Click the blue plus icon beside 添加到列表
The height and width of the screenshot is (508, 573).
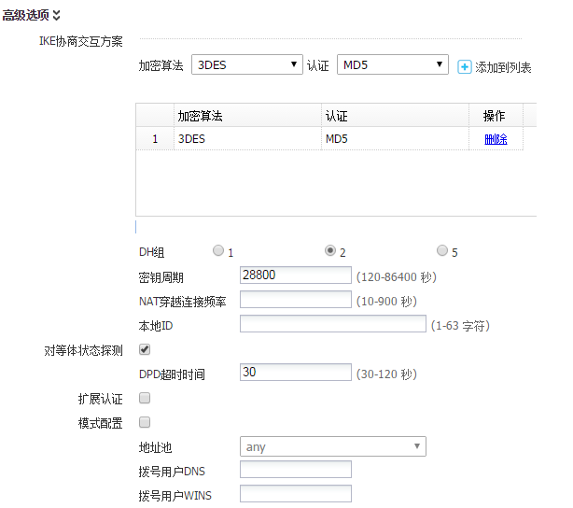tap(465, 67)
